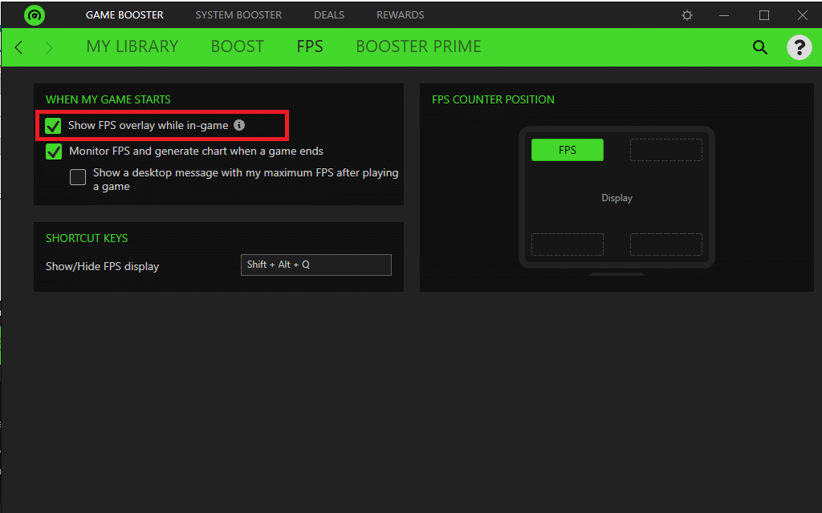This screenshot has width=822, height=513.
Task: Switch to the My Library tab
Action: (x=132, y=46)
